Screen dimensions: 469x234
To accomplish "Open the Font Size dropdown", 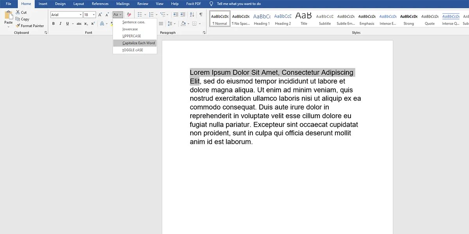I will [93, 14].
